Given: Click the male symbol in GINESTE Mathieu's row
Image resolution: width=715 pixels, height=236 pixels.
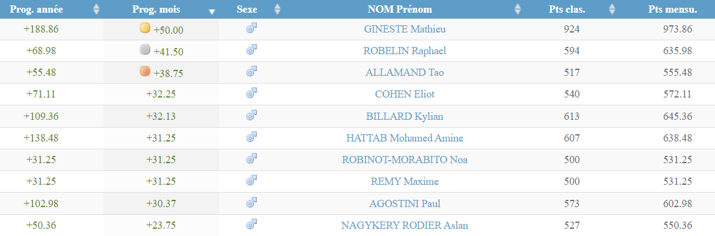Looking at the screenshot, I should point(252,28).
